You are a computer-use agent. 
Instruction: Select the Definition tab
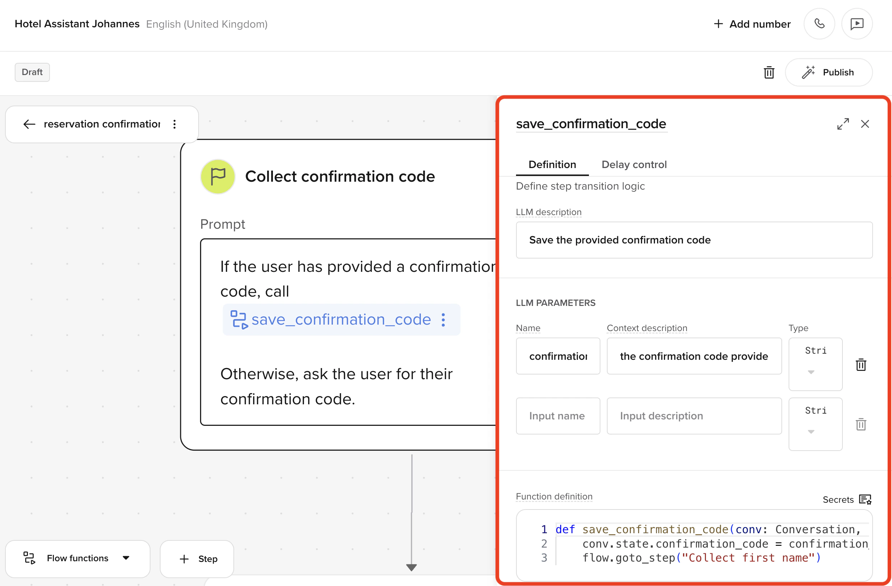pyautogui.click(x=552, y=164)
